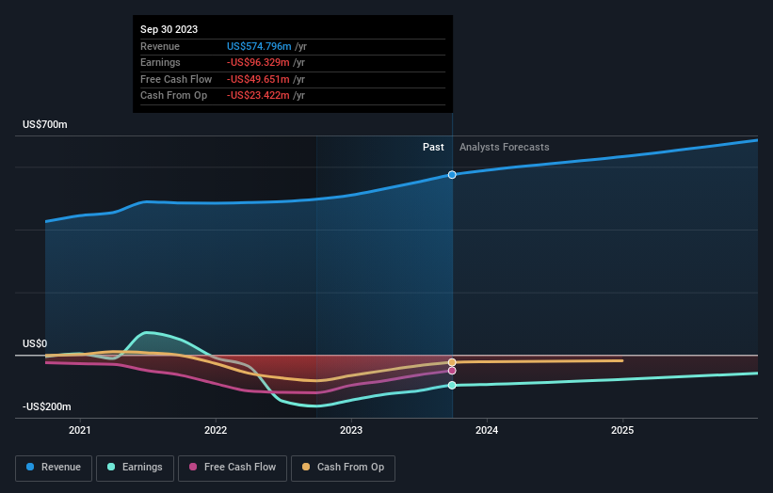Toggle the Cash From Op legend button

click(x=343, y=468)
